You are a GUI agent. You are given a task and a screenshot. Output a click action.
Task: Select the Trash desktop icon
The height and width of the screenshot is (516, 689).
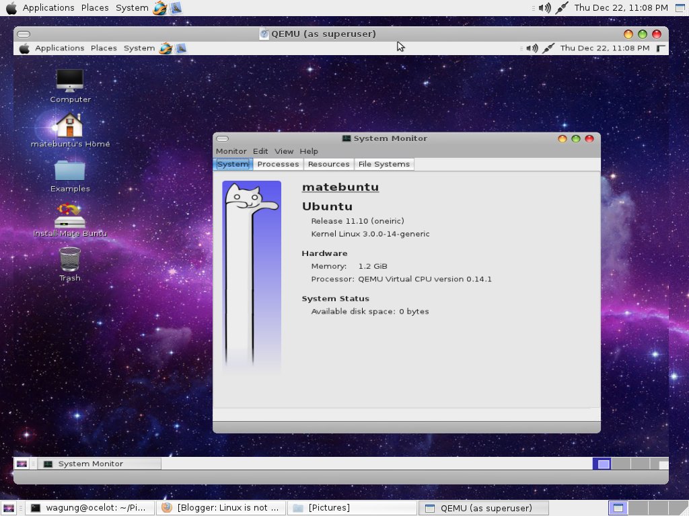[x=70, y=265]
